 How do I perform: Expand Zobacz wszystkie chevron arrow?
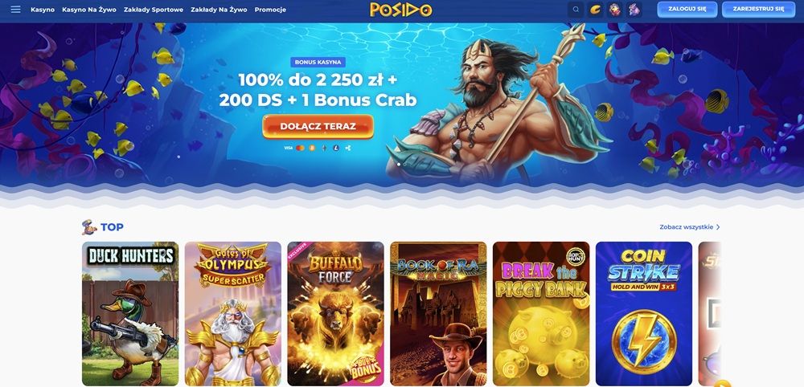718,226
